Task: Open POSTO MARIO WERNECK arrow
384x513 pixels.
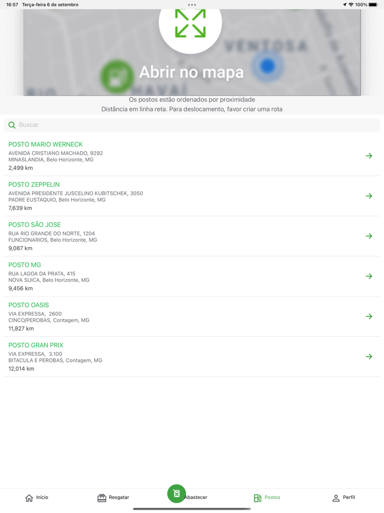Action: [x=369, y=156]
